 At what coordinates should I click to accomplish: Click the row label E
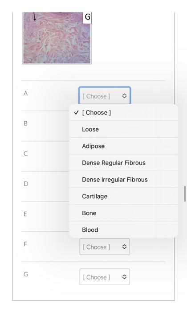click(x=25, y=214)
